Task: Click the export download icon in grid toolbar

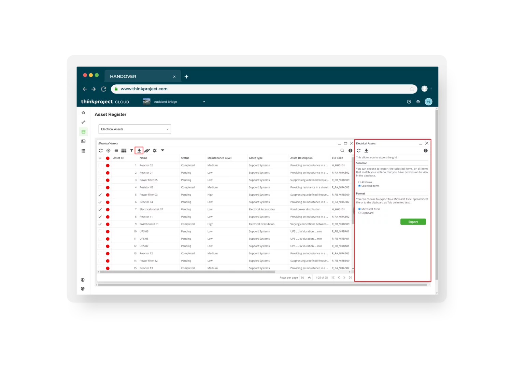Action: [139, 151]
